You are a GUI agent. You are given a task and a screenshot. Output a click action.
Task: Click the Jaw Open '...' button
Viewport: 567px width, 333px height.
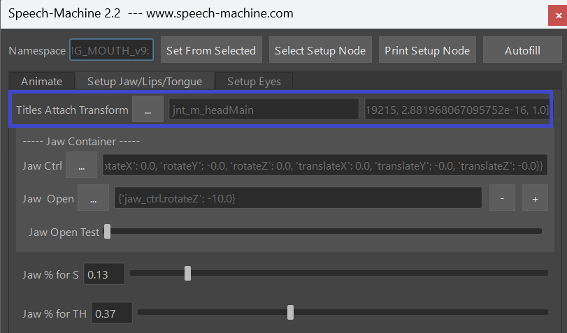pyautogui.click(x=93, y=198)
